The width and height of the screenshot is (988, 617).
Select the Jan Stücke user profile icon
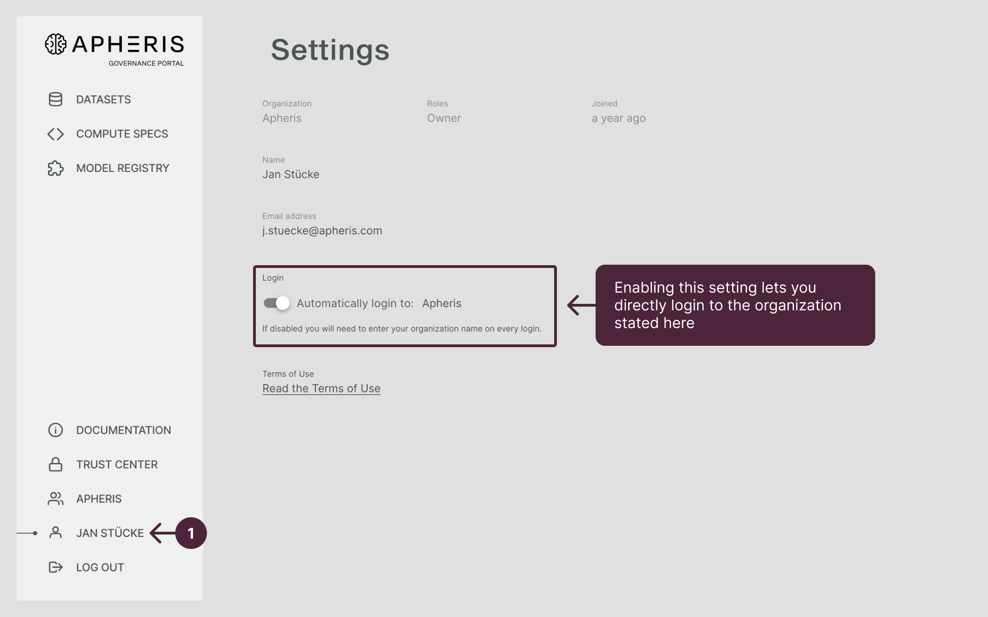tap(55, 533)
